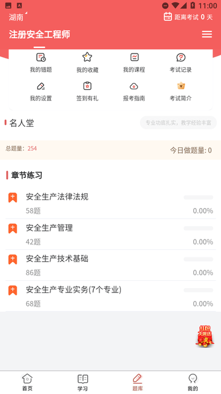The width and height of the screenshot is (221, 394).
Task: Open 我的课程 courses icon
Action: coord(134,57)
